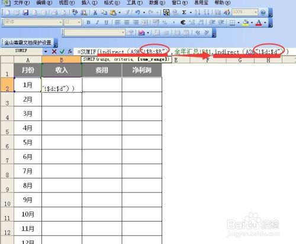The width and height of the screenshot is (296, 244).
Task: Select column A header
Action: click(x=28, y=60)
